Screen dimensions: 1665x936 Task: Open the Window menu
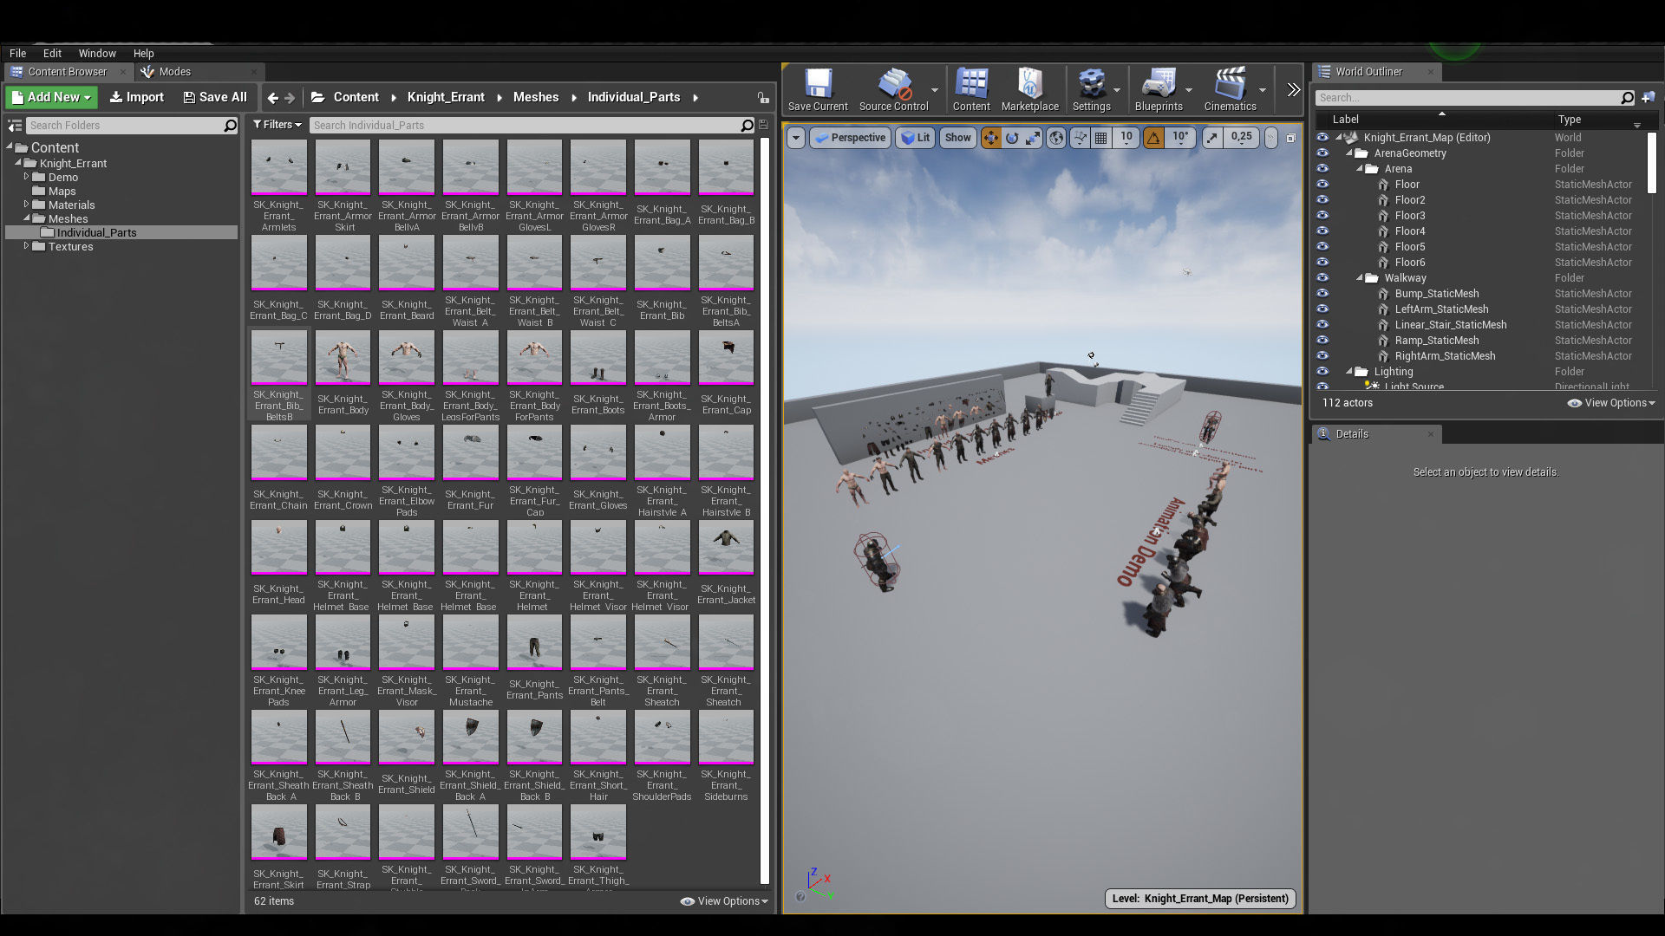click(x=97, y=53)
